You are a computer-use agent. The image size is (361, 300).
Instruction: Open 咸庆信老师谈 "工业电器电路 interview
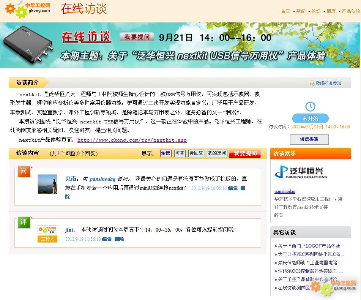pos(309,262)
